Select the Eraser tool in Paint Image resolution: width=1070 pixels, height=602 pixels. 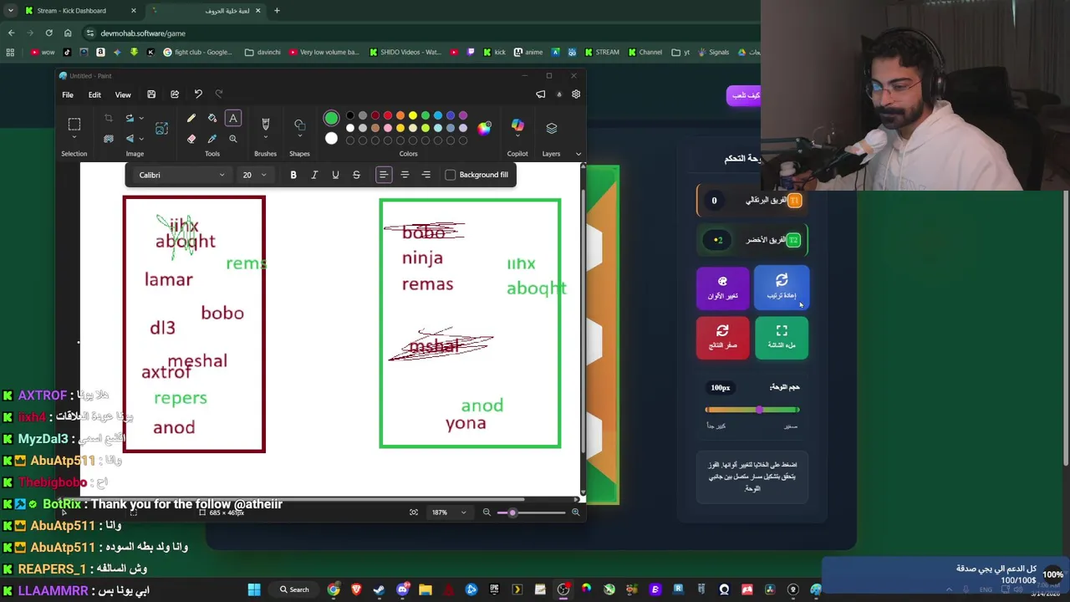tap(191, 139)
